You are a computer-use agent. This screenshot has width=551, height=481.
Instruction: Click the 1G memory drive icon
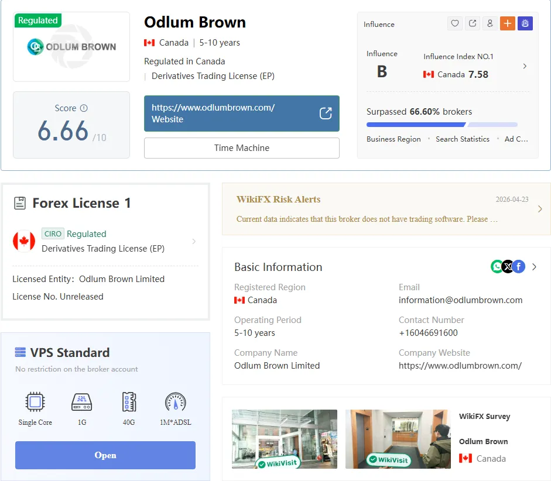click(81, 401)
